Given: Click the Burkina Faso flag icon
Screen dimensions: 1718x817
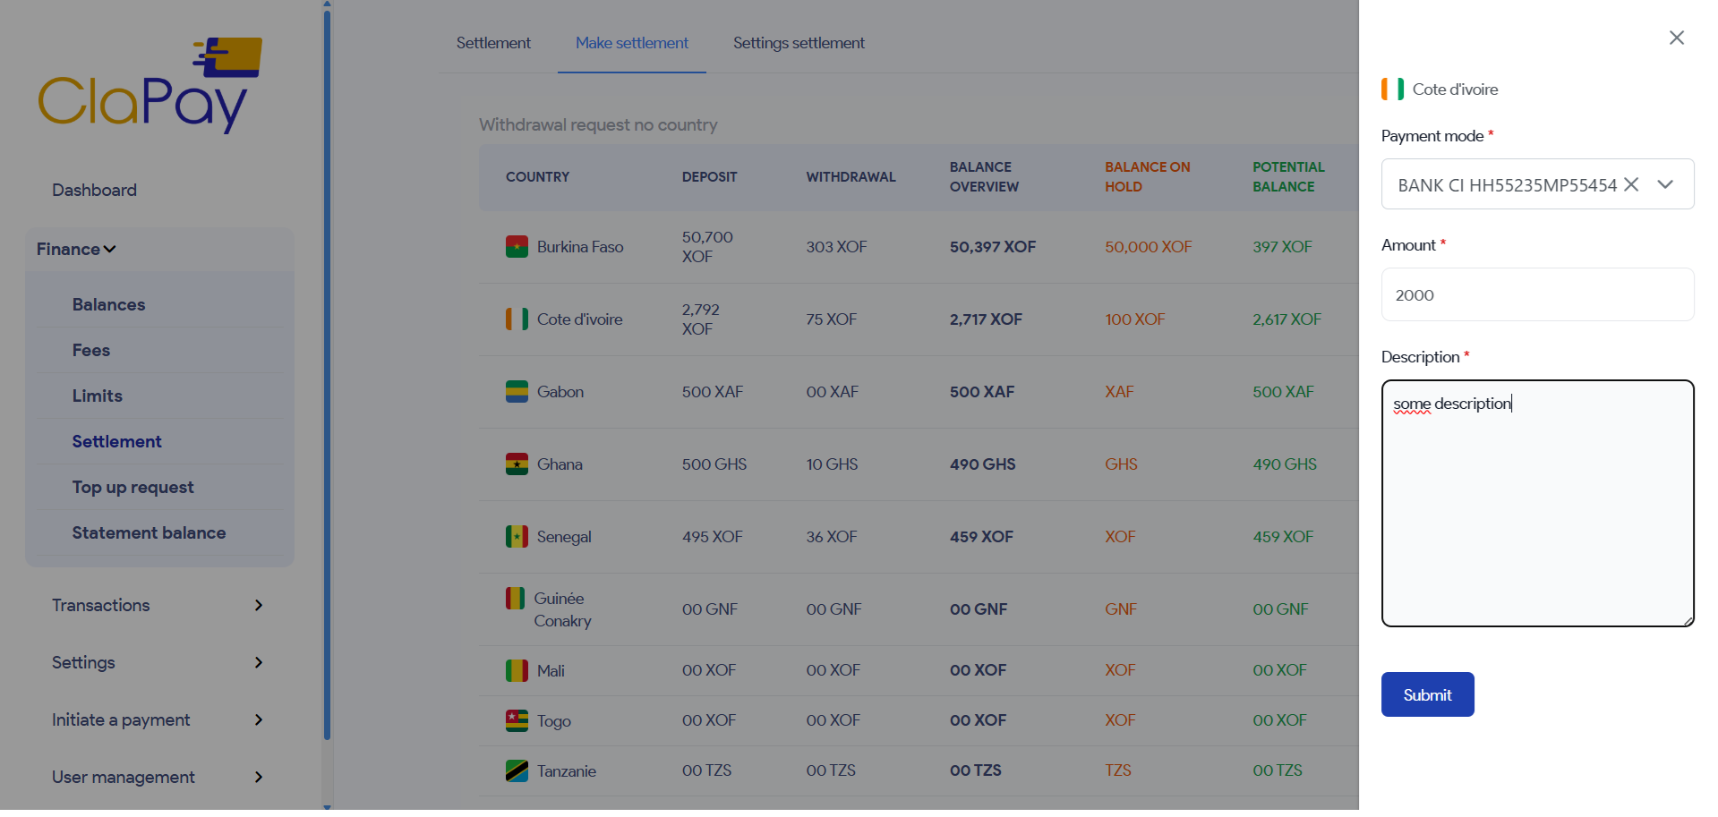Looking at the screenshot, I should click(x=517, y=247).
